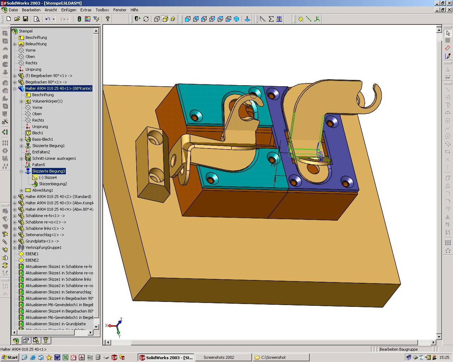Open the Edit Color palette icon
This screenshot has height=362, width=453.
88,19
